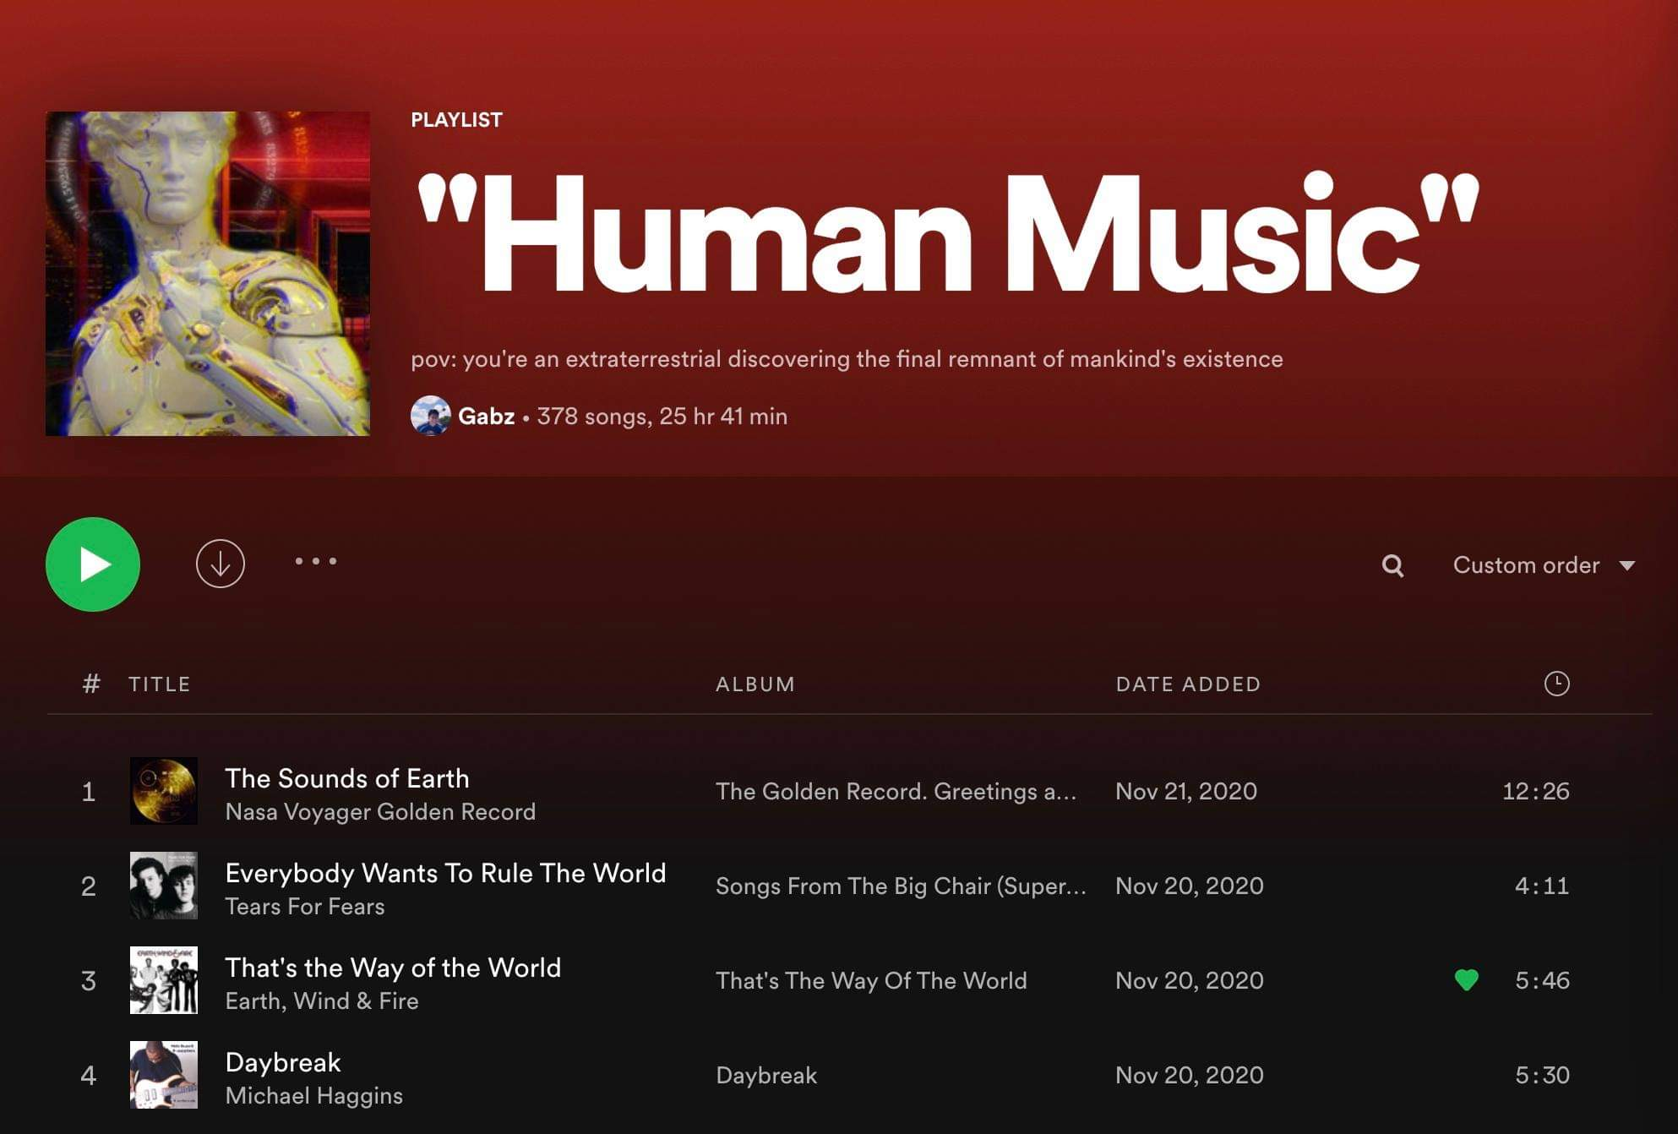Unlike That's the Way of the World

coord(1465,980)
